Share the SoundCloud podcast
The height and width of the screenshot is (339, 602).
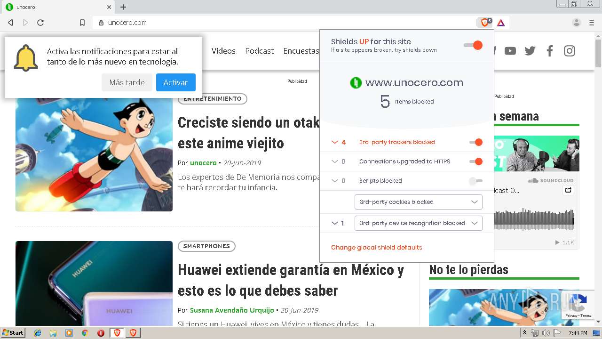568,190
